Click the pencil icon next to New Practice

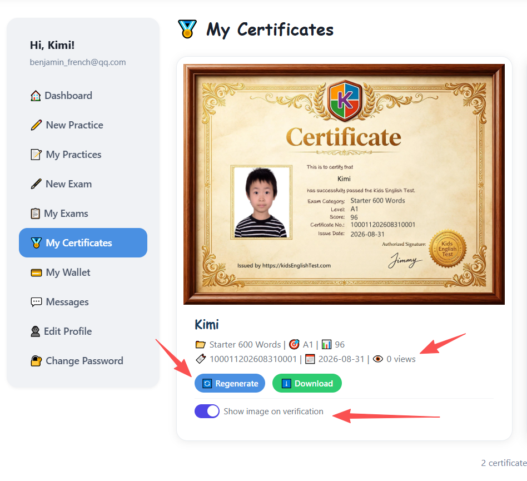pyautogui.click(x=36, y=125)
